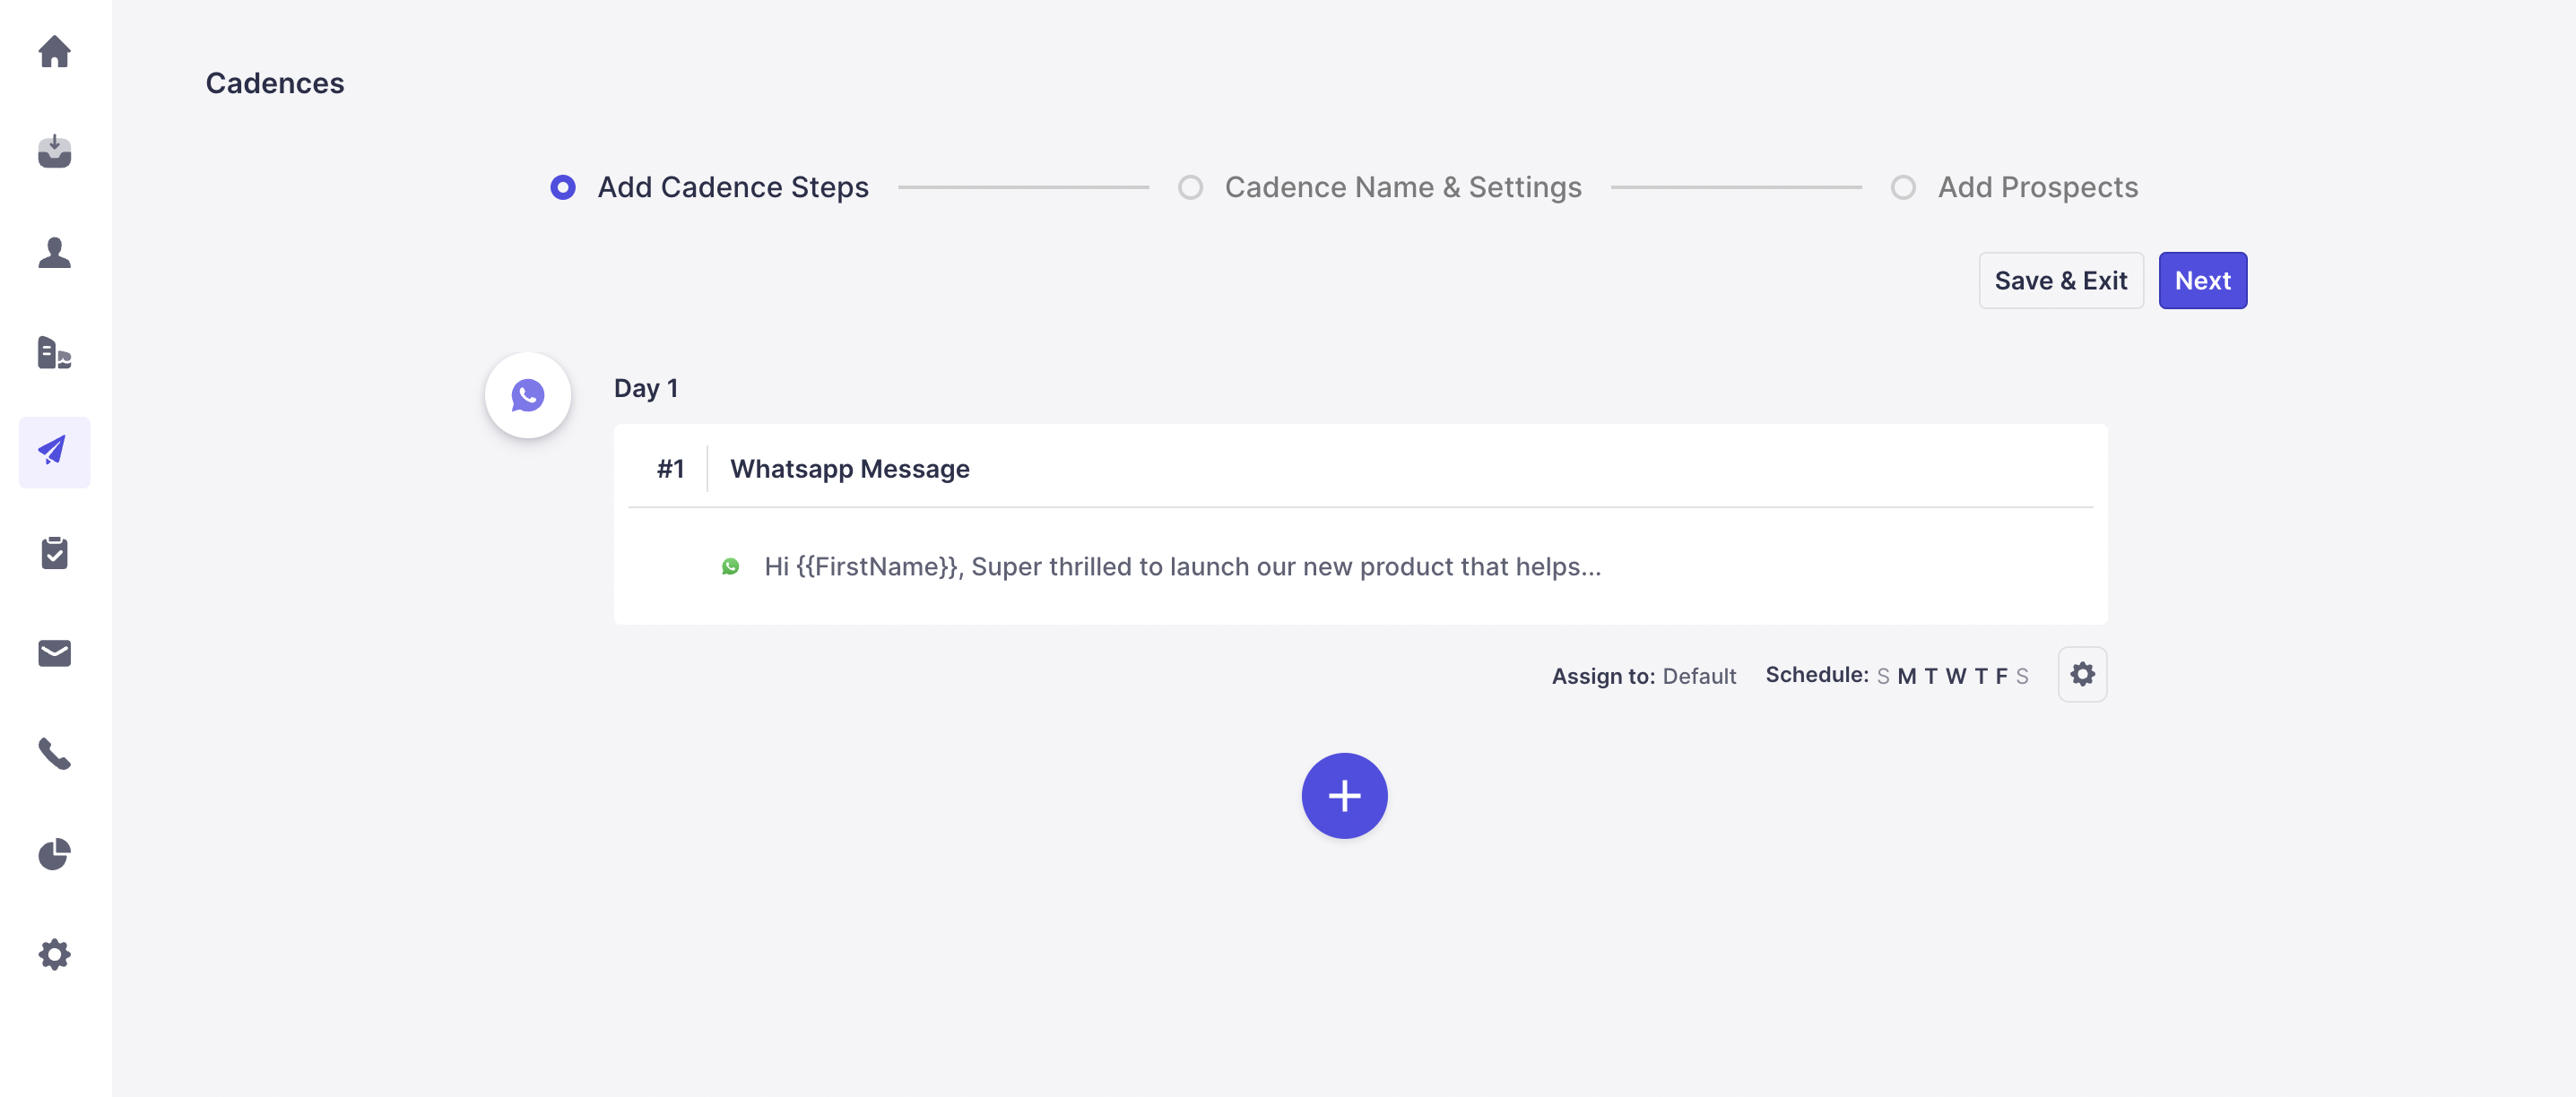Select Cadence Name & Settings step
This screenshot has height=1097, width=2576.
coord(1190,187)
